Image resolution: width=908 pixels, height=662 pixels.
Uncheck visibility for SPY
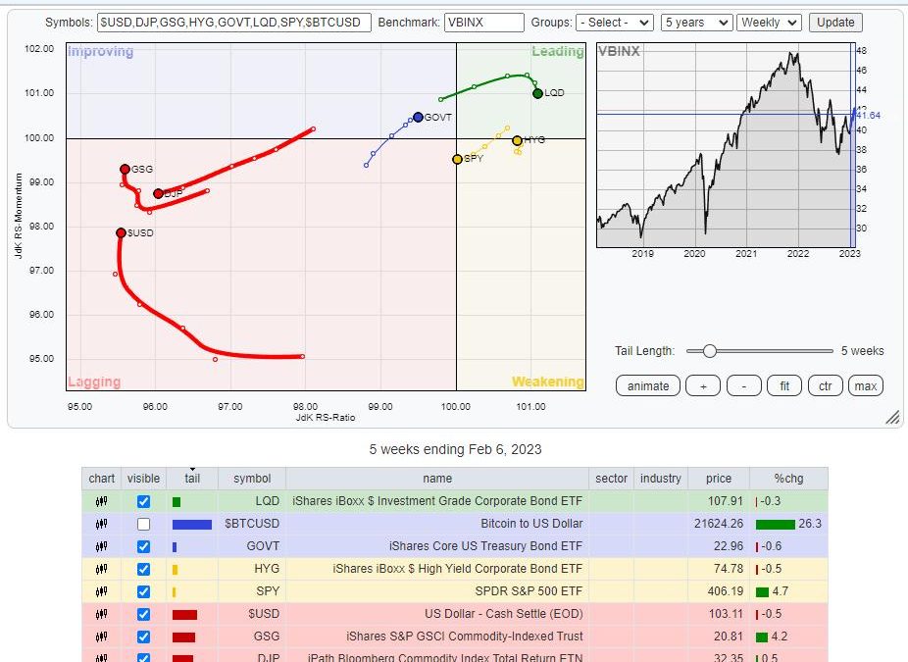(x=143, y=592)
